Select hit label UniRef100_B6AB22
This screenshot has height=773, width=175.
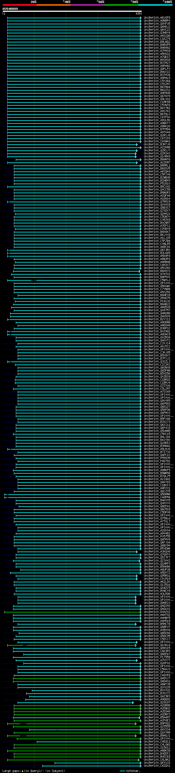coord(157,304)
